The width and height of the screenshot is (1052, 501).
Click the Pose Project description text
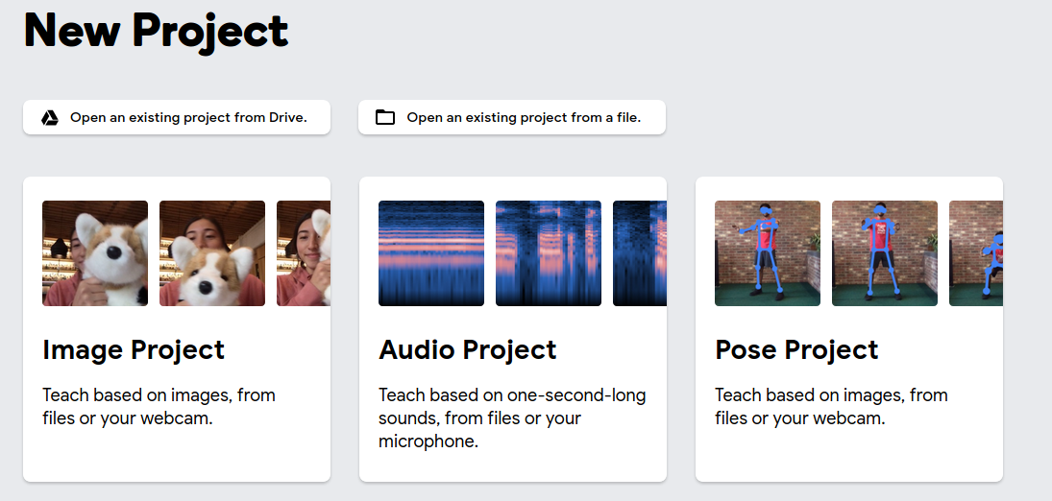point(831,407)
